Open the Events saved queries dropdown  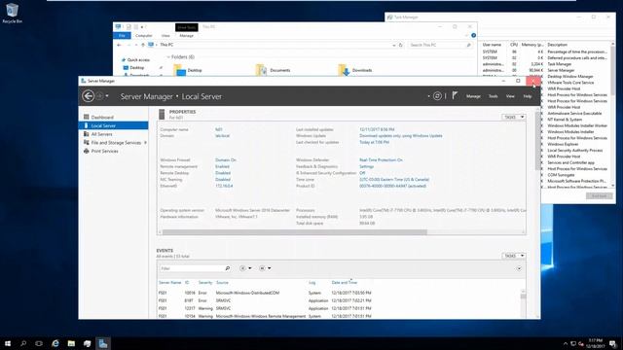click(x=265, y=268)
